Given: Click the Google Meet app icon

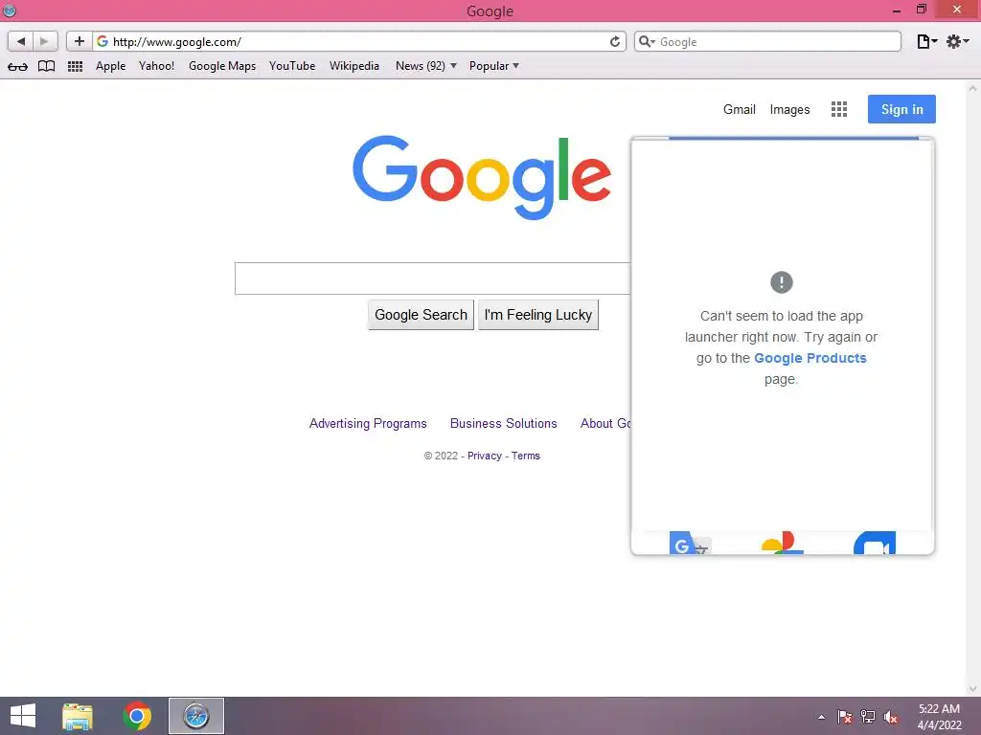Looking at the screenshot, I should click(x=875, y=543).
